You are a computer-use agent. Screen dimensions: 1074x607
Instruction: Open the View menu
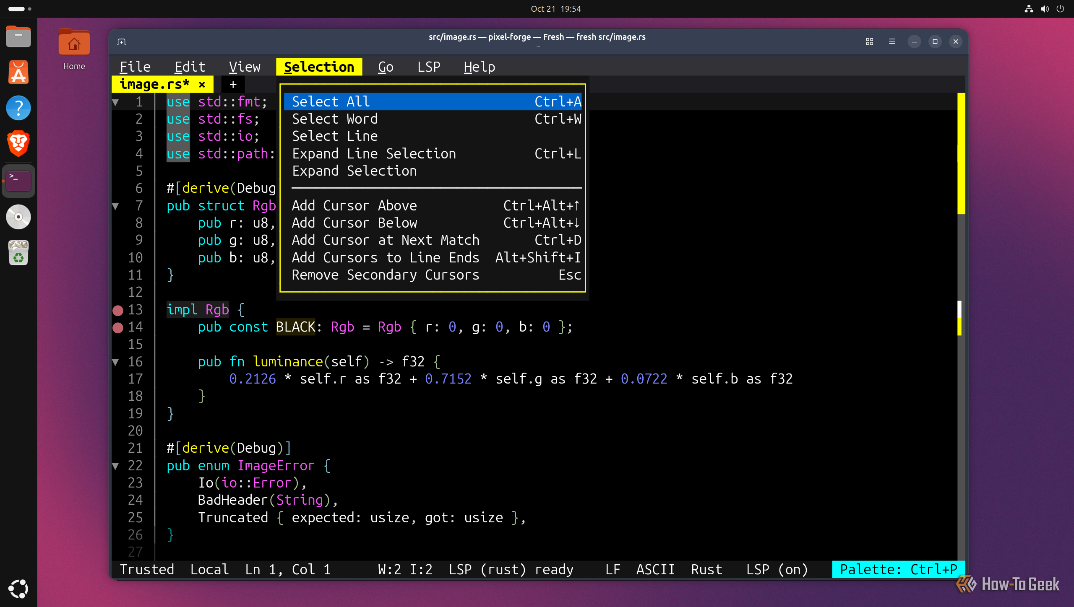(x=245, y=67)
